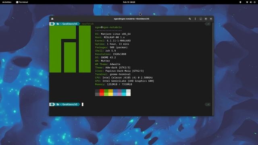Viewport: 258px width, 145px height.
Task: Click the Icons: Papirus-Dark-Maia line
Action: coord(119,71)
